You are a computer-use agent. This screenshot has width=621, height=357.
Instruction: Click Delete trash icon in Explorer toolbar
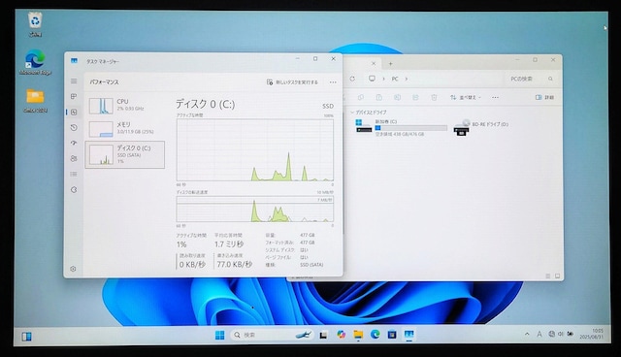click(434, 97)
